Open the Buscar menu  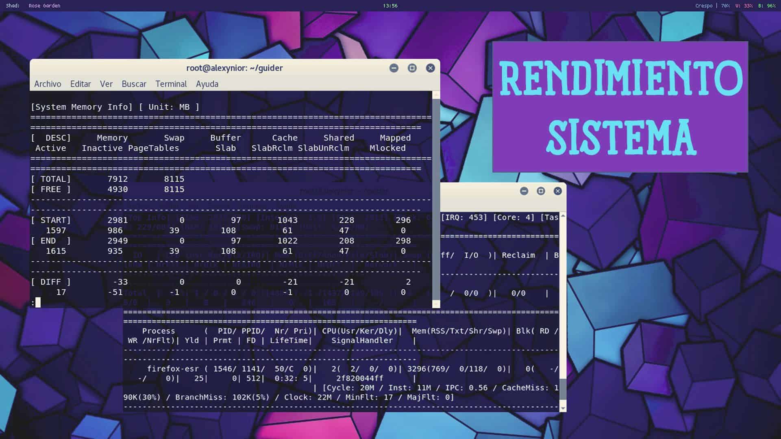pyautogui.click(x=134, y=84)
